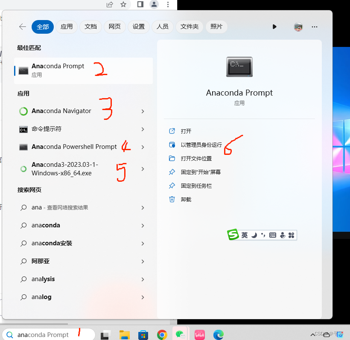Switch to the 文档 filter tab

pyautogui.click(x=90, y=27)
